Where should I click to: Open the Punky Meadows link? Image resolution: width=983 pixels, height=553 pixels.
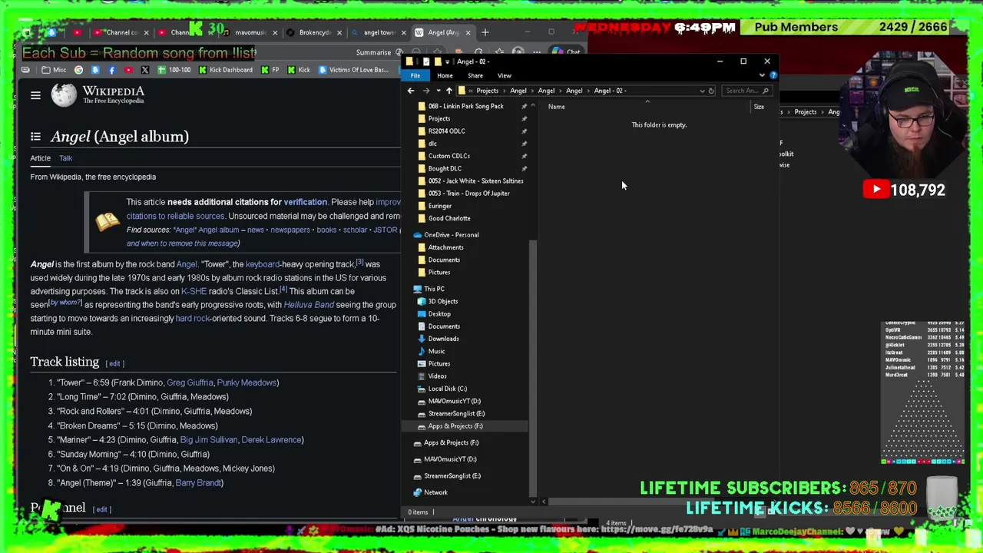pos(247,382)
